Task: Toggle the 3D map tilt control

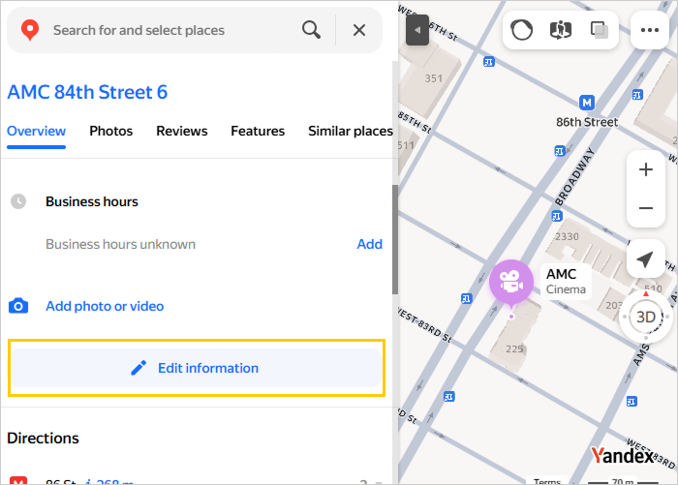Action: pos(646,317)
